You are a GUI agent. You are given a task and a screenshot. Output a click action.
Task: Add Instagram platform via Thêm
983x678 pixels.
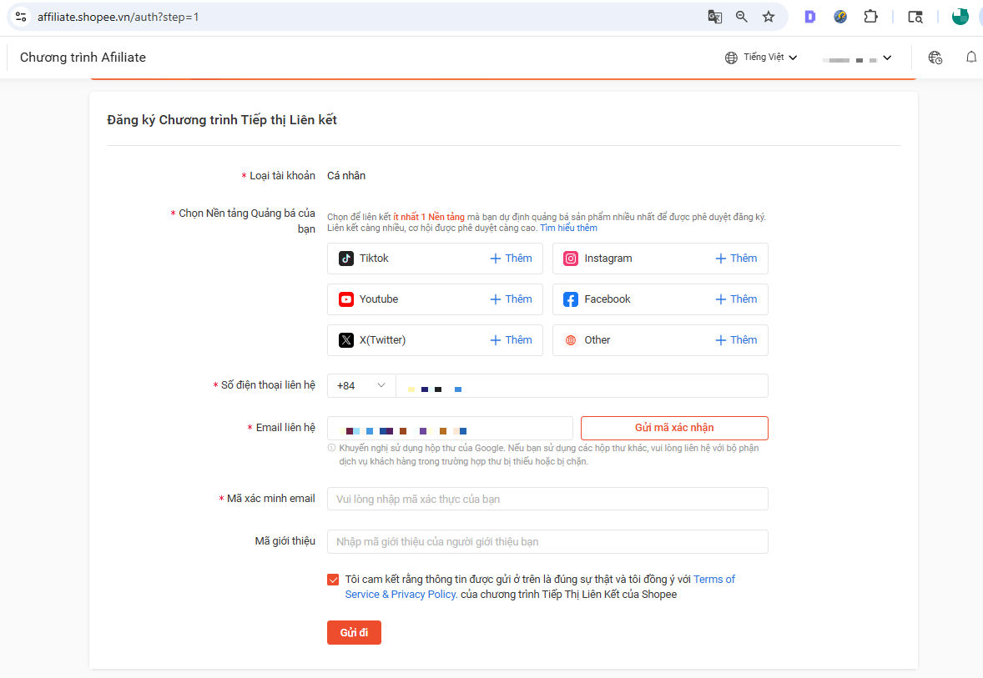pos(736,259)
